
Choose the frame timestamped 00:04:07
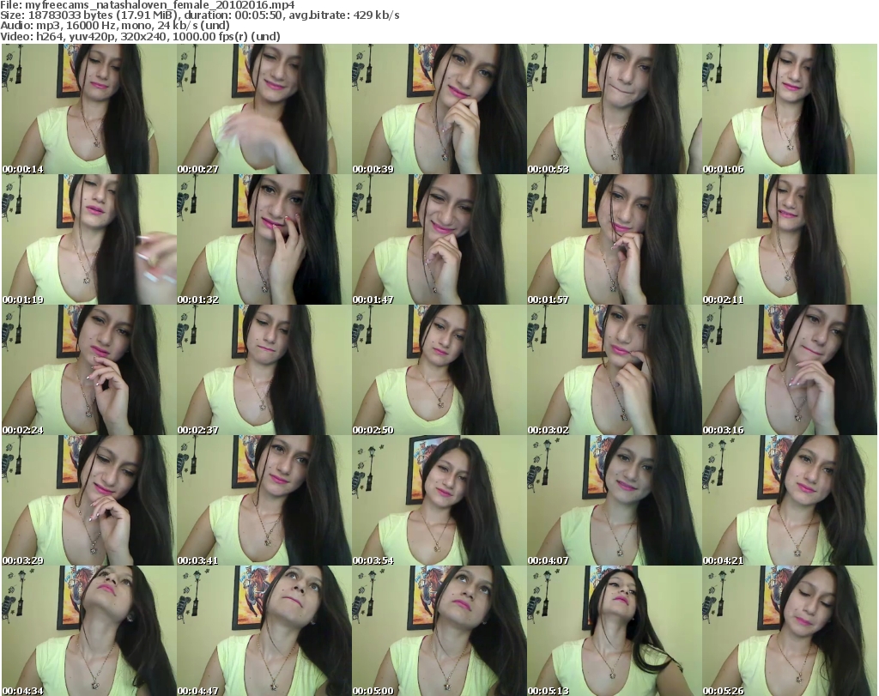click(x=614, y=500)
